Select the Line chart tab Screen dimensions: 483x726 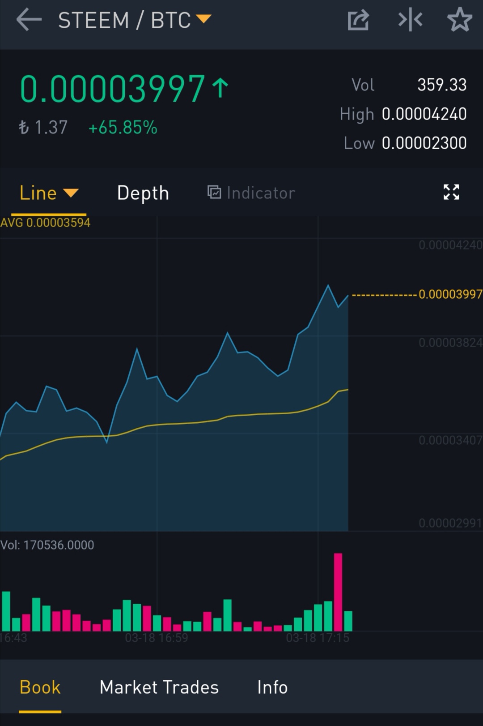[x=38, y=193]
